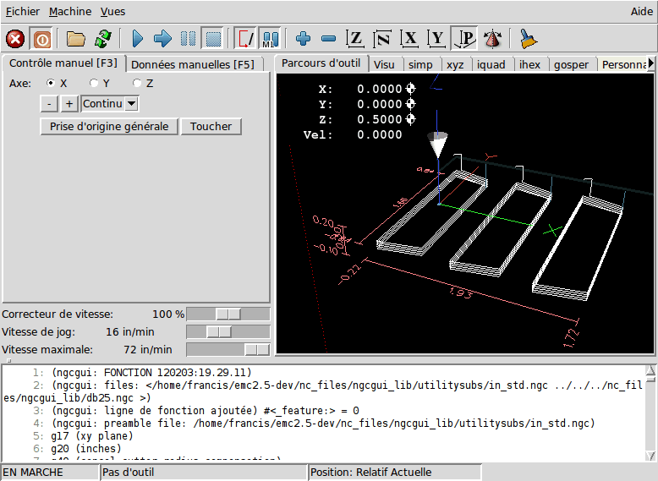Viewport: 658px width, 481px height.
Task: Reload the current file
Action: [102, 39]
